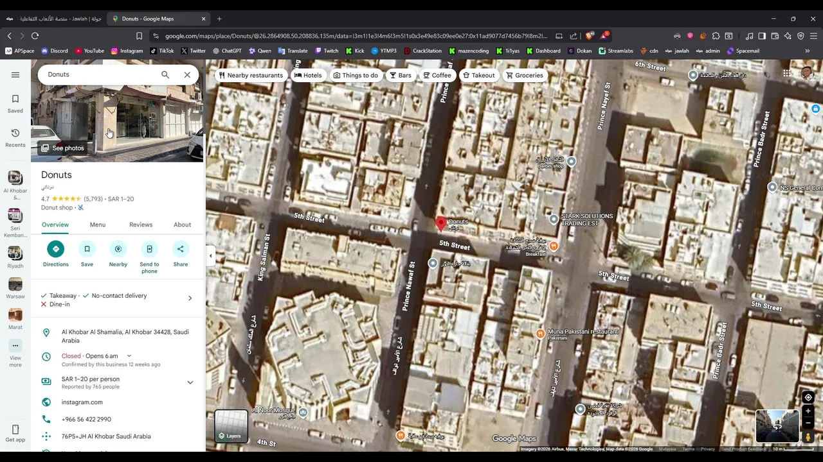This screenshot has width=823, height=462.
Task: Open the ChatGPT bookmark
Action: pos(227,51)
